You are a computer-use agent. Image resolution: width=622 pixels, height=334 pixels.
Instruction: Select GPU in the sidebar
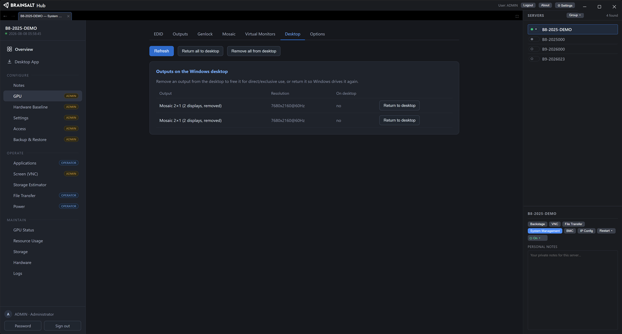(43, 96)
